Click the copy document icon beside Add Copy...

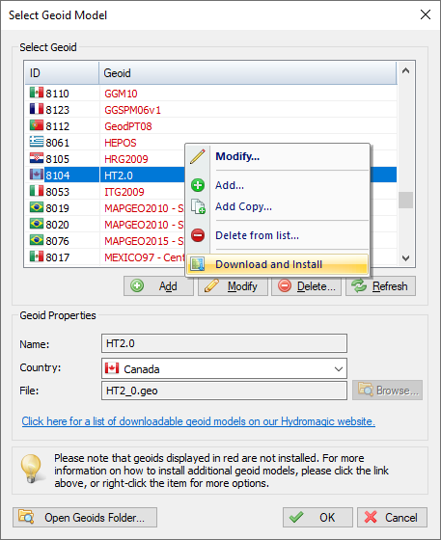coord(198,206)
